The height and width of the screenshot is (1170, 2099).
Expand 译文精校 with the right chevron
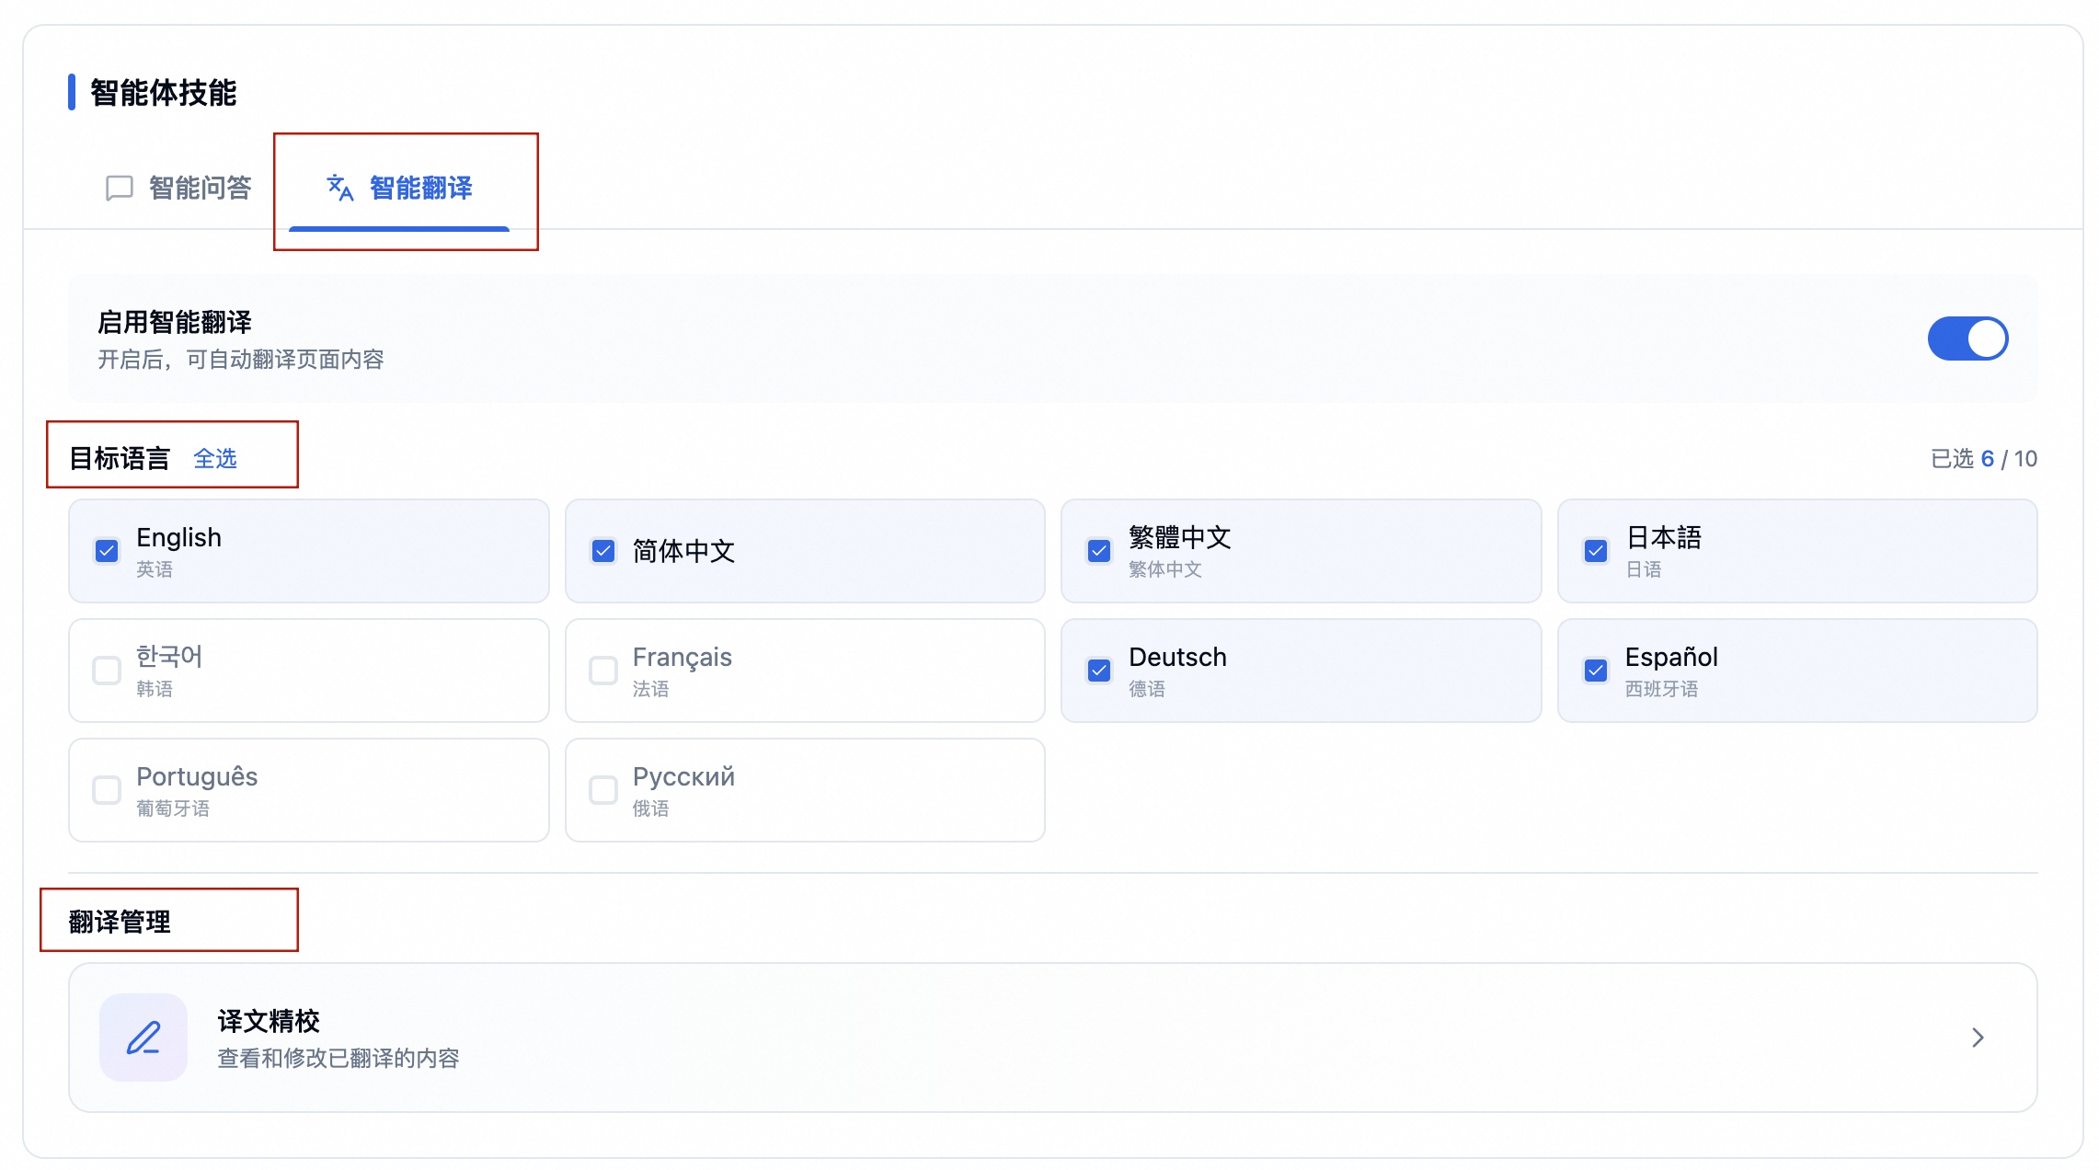pyautogui.click(x=1978, y=1038)
